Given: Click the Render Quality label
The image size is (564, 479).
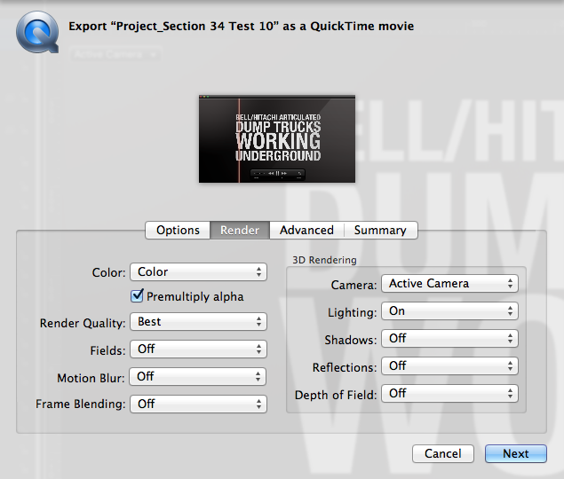Looking at the screenshot, I should 83,323.
